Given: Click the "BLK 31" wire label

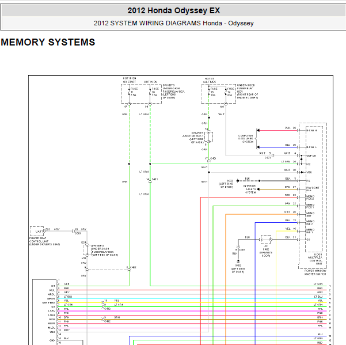Looking at the screenshot, I should (291, 237).
